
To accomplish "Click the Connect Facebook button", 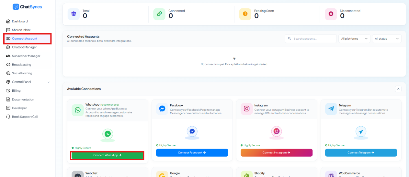I will pyautogui.click(x=192, y=153).
